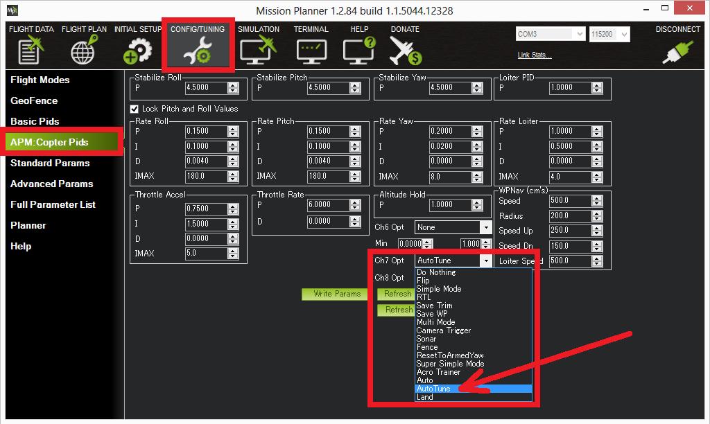Select Acro Trainer in Ch7 list
Image resolution: width=710 pixels, height=424 pixels.
pyautogui.click(x=438, y=372)
